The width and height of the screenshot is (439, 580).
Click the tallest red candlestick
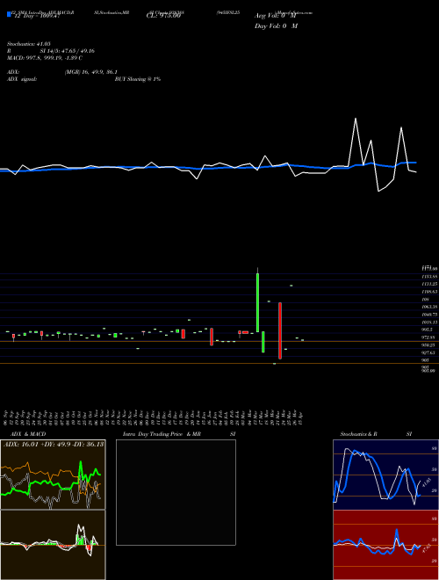[280, 330]
